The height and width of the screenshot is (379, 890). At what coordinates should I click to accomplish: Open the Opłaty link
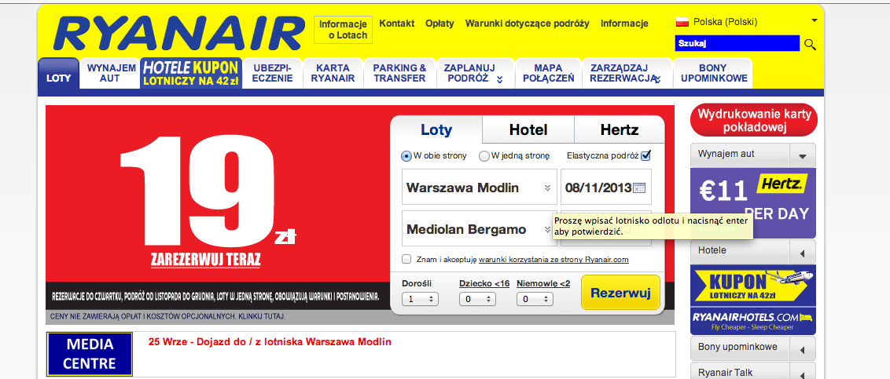(440, 24)
